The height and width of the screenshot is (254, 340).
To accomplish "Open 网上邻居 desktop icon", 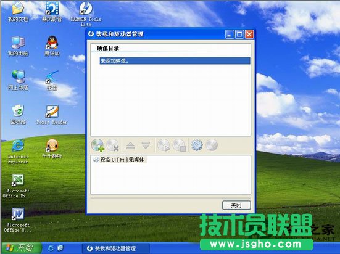I will (x=19, y=81).
